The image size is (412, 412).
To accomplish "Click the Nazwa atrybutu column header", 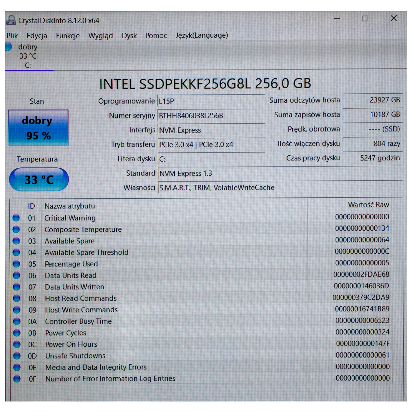I will coord(70,206).
